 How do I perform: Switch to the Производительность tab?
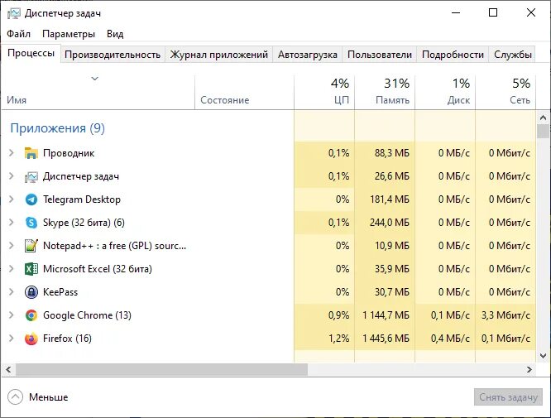(113, 55)
